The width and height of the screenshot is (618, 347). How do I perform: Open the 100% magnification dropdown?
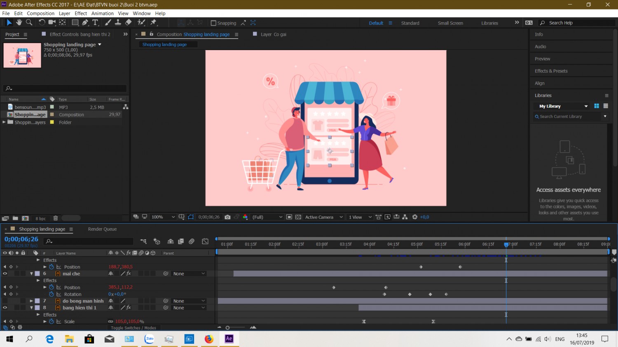point(164,217)
